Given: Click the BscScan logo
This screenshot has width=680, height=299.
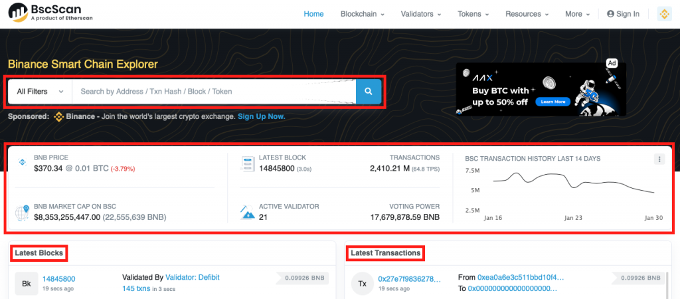Looking at the screenshot, I should tap(52, 14).
